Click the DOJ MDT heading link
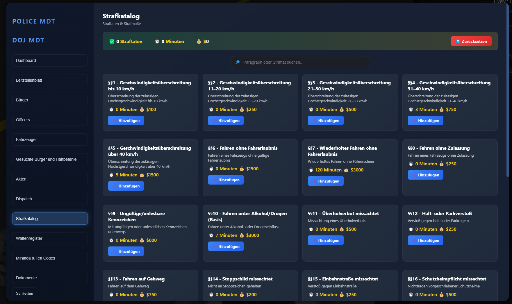This screenshot has width=512, height=304. click(28, 40)
